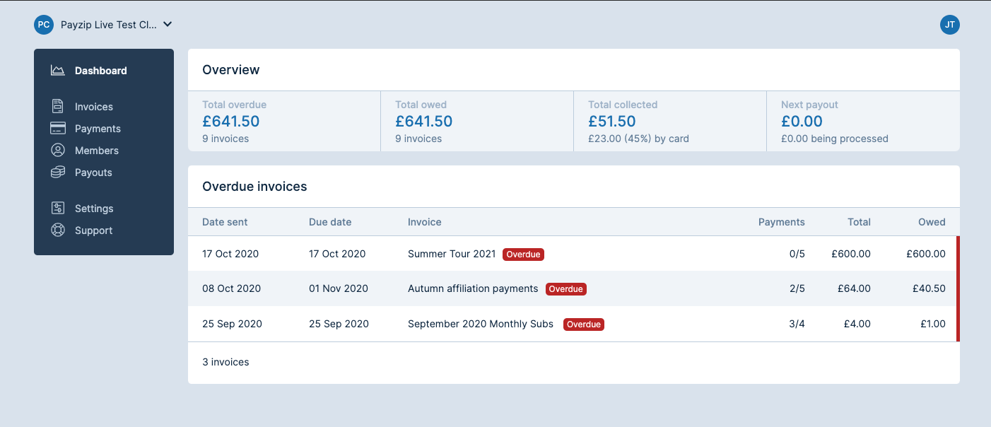Screen dimensions: 991x427
Task: Click the PC organisation avatar badge
Action: (x=44, y=25)
